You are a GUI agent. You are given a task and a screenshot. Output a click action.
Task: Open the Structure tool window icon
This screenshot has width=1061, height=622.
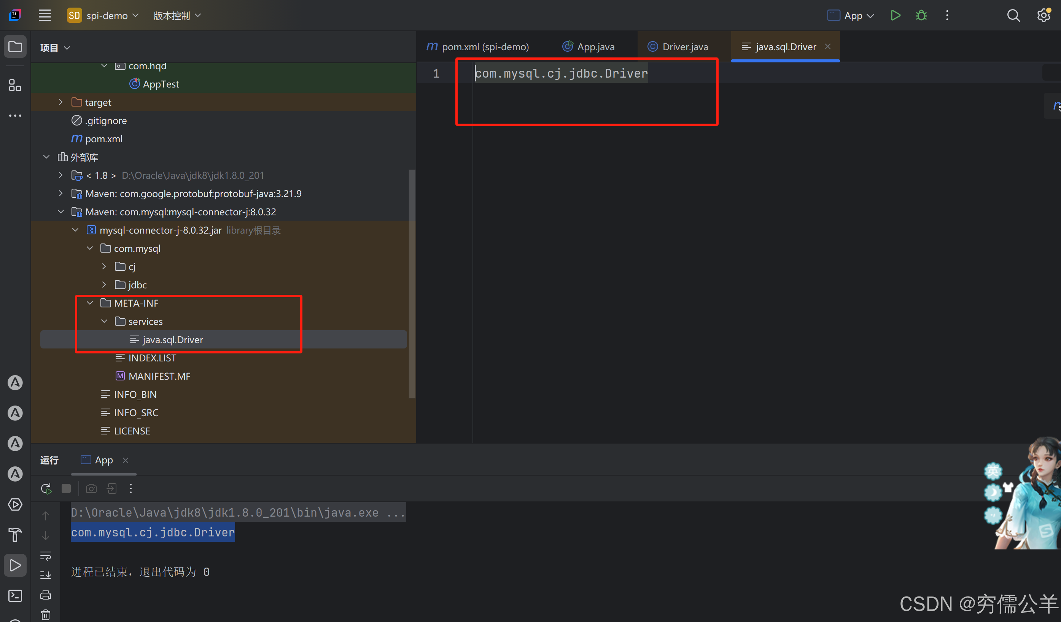(15, 86)
